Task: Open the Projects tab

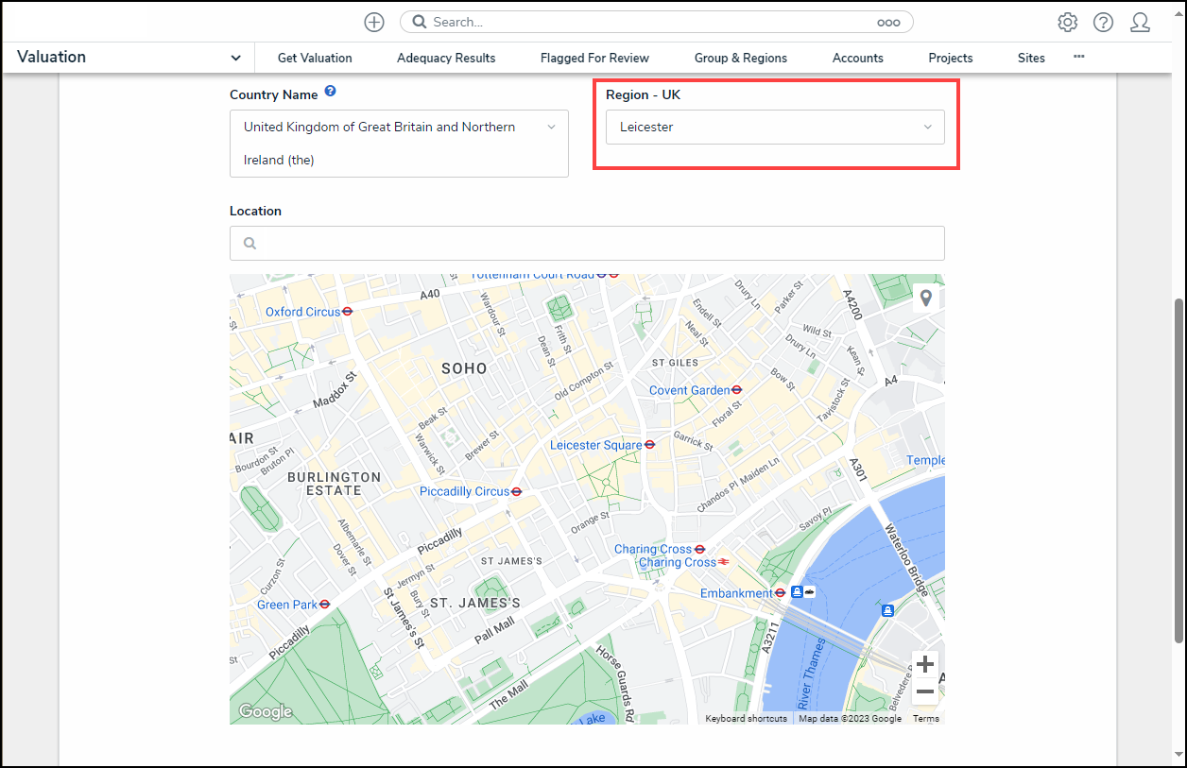Action: (951, 58)
